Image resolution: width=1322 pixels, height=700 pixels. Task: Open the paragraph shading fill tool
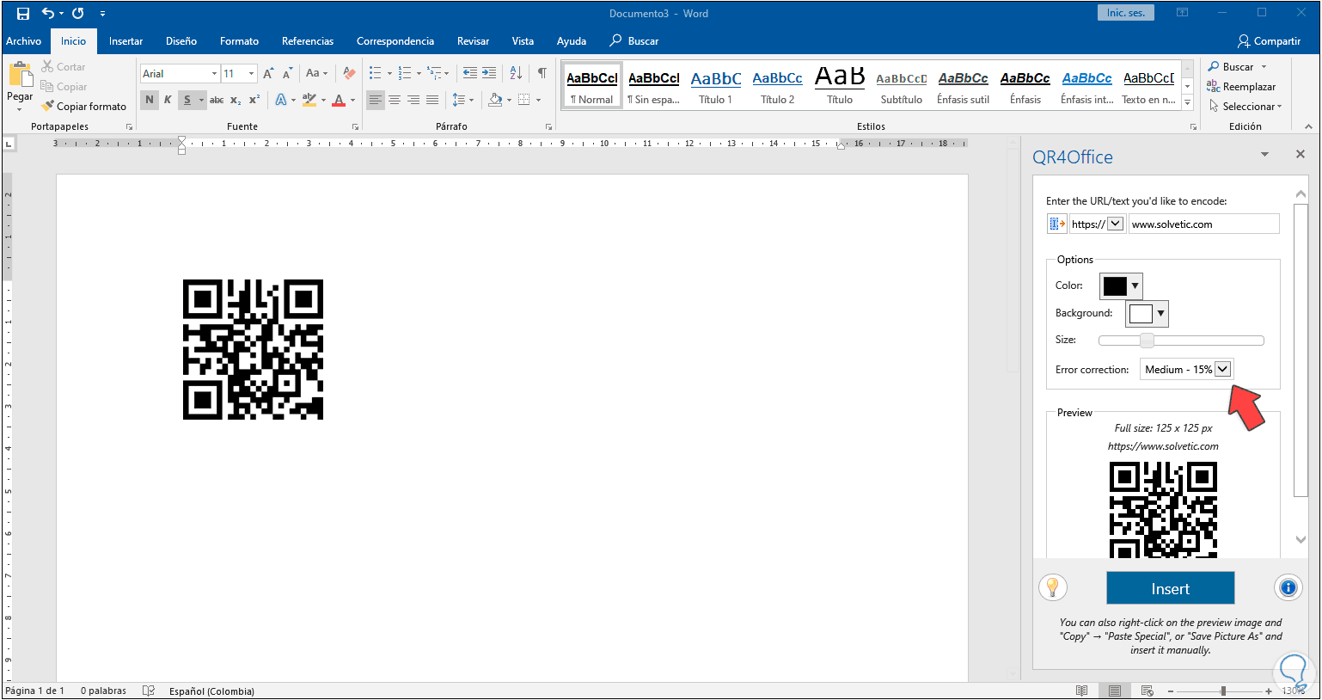(495, 101)
